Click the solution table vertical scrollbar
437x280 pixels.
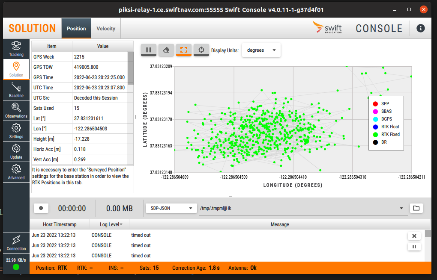(x=130, y=68)
